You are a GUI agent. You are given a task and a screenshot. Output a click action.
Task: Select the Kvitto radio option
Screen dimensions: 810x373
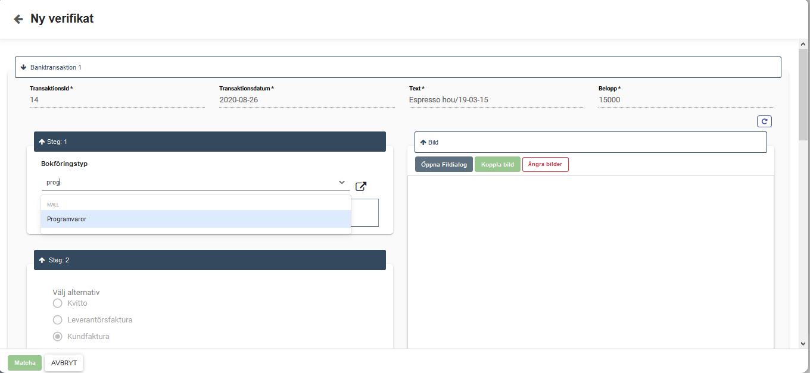(x=58, y=303)
